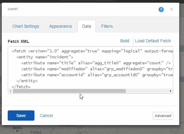Screen dimensions: 184x134
Task: Click inside the Fetch XML text area
Action: [x=91, y=70]
